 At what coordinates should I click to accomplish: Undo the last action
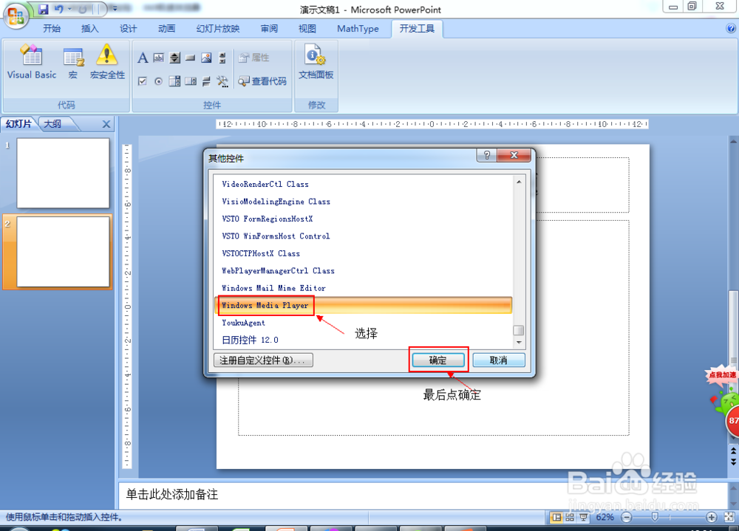pyautogui.click(x=58, y=9)
